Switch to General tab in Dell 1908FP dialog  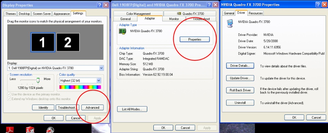pyautogui.click(x=125, y=19)
